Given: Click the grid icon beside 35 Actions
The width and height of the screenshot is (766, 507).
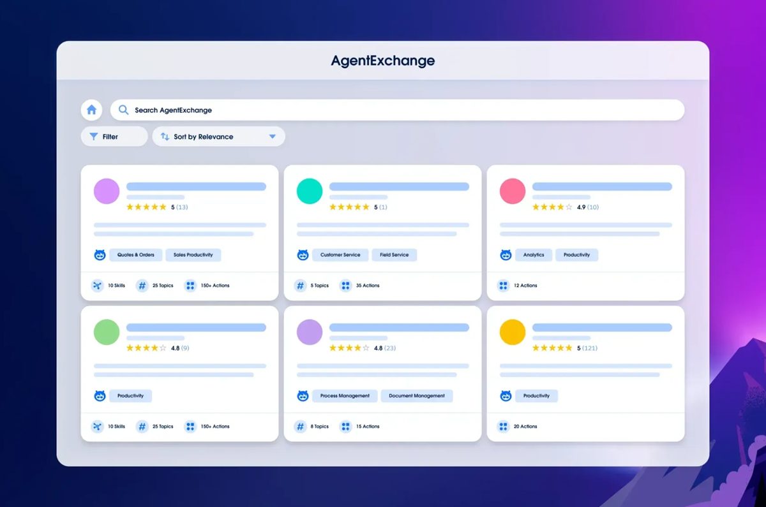Looking at the screenshot, I should 345,286.
